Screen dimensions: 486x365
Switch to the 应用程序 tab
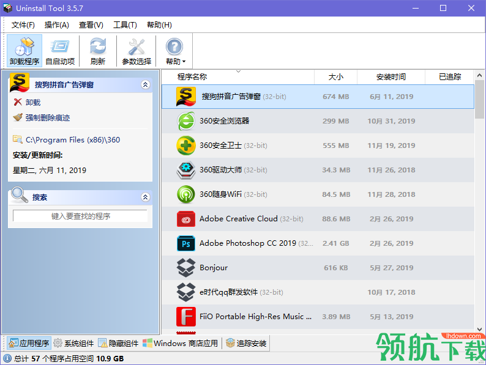click(x=29, y=343)
